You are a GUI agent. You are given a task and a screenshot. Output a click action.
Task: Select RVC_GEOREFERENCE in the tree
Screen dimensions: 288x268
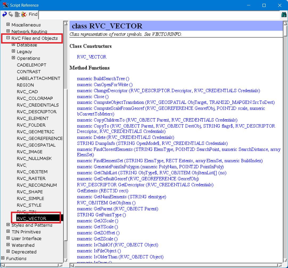click(40, 138)
